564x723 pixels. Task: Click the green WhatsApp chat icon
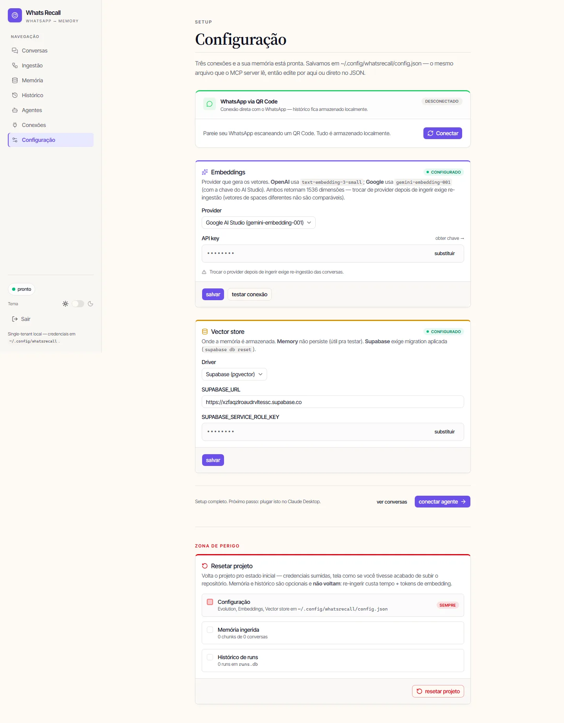tap(210, 104)
